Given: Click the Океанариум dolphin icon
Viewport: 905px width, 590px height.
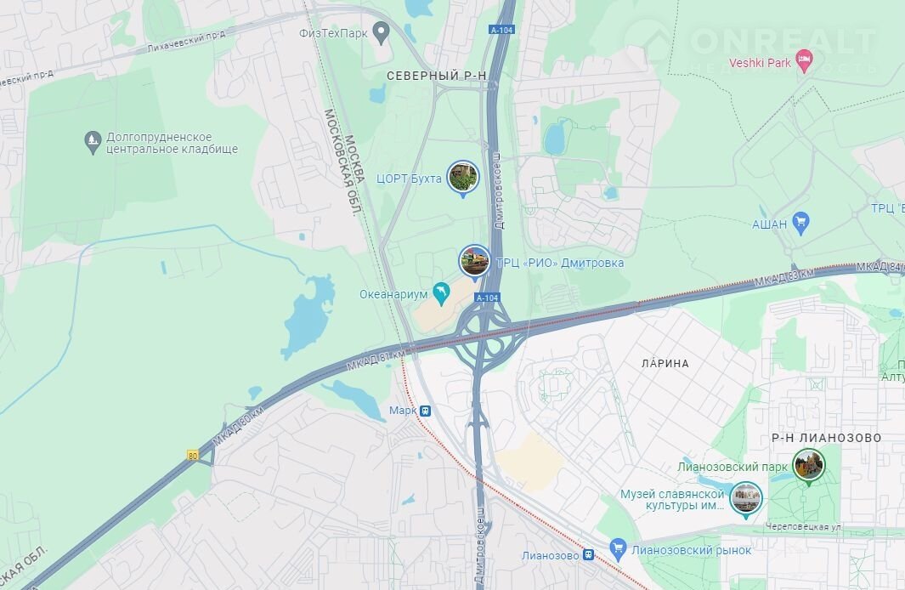Looking at the screenshot, I should tap(442, 294).
